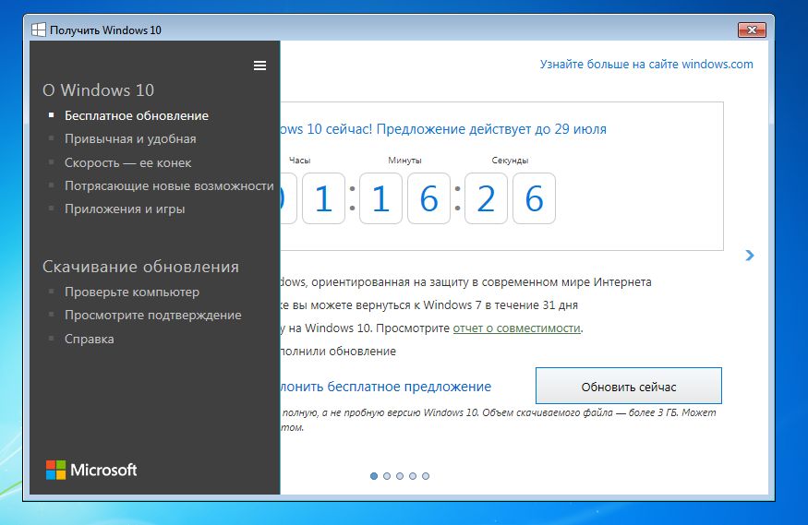The image size is (808, 525).
Task: Click the Минуты countdown label
Action: 404,160
